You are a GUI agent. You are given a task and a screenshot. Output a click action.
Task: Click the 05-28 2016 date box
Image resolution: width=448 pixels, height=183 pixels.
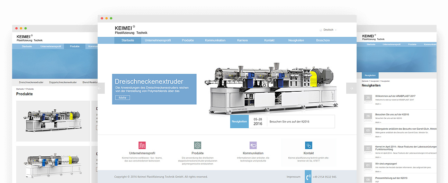tap(258, 122)
